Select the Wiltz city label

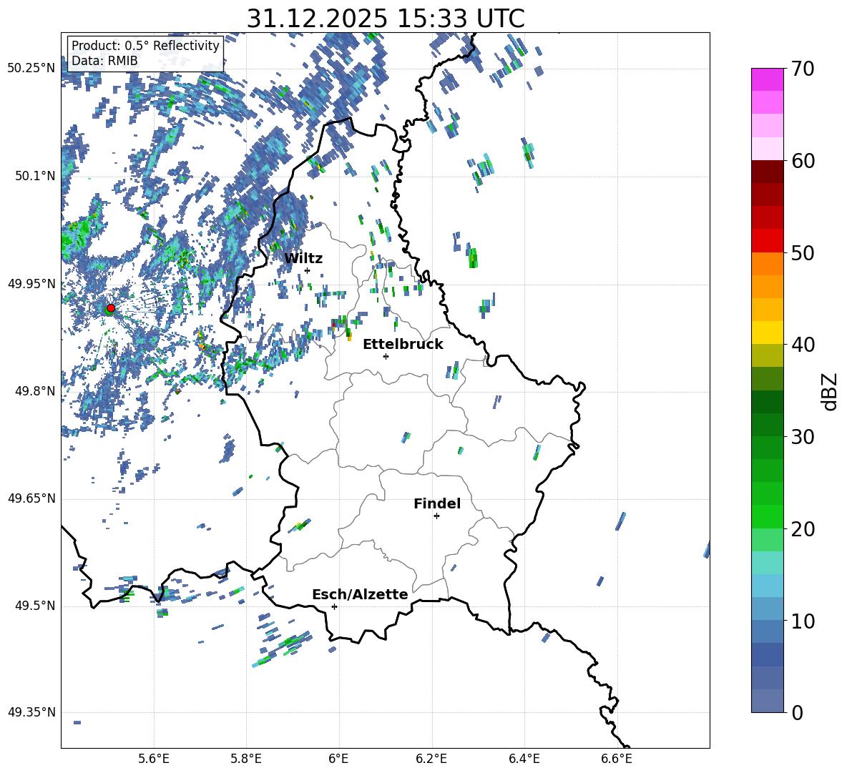click(303, 258)
